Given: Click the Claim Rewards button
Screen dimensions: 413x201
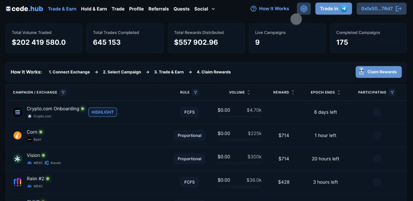Looking at the screenshot, I should click(x=379, y=72).
